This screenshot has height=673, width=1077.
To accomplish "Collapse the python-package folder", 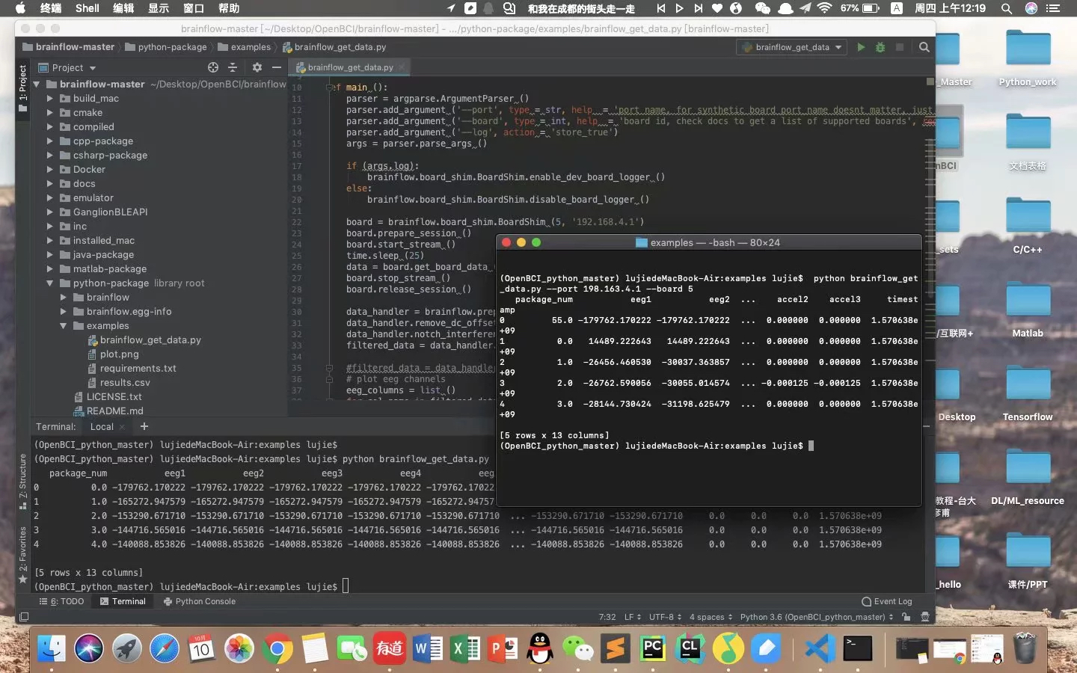I will pyautogui.click(x=49, y=283).
